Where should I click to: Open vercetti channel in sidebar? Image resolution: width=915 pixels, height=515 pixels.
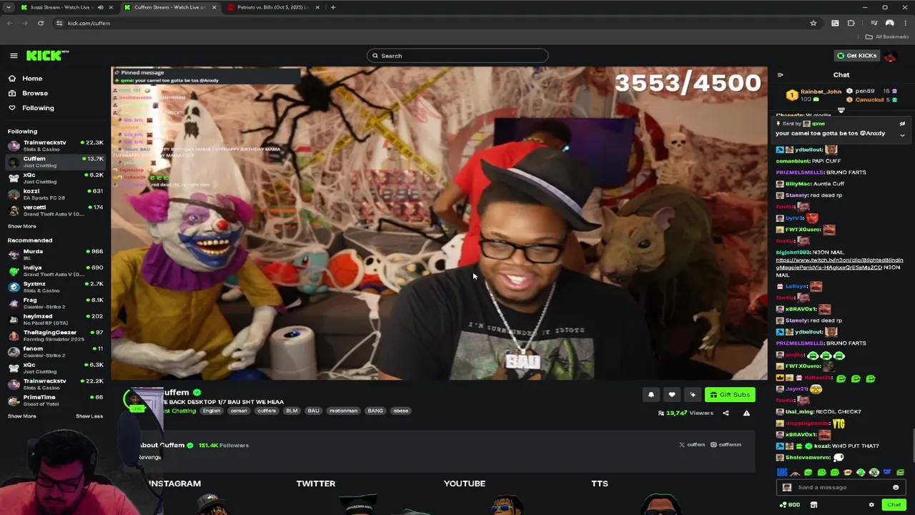(56, 210)
